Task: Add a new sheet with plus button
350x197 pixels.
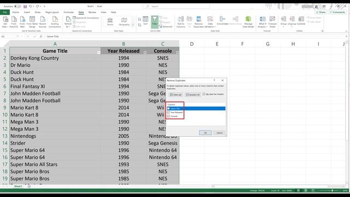Action: click(x=29, y=186)
